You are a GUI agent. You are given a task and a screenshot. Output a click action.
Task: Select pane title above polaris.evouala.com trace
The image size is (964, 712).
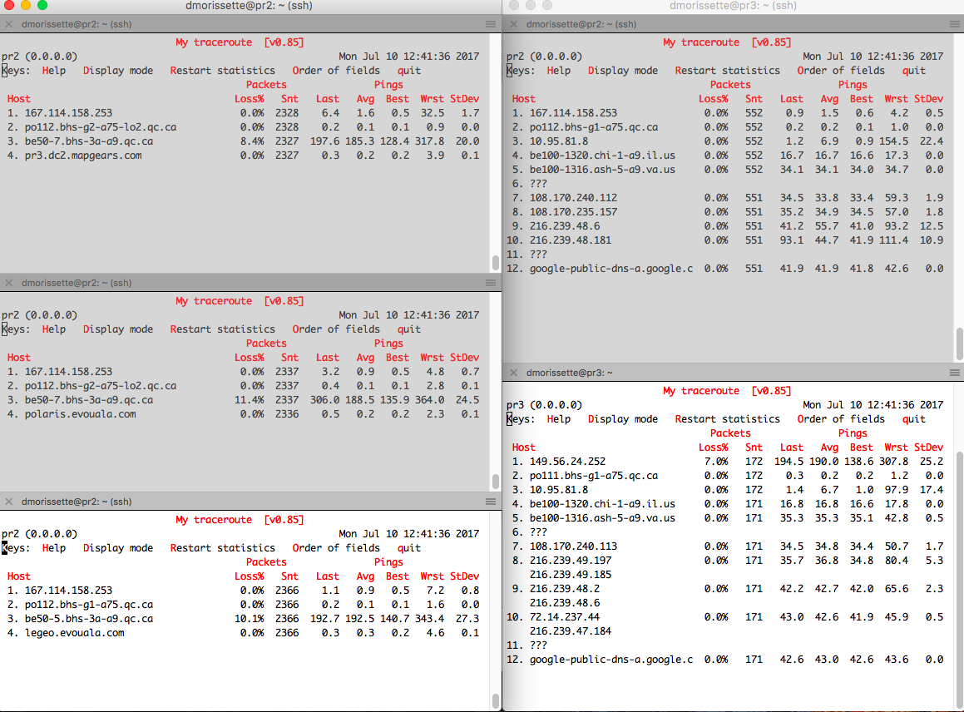(x=77, y=283)
